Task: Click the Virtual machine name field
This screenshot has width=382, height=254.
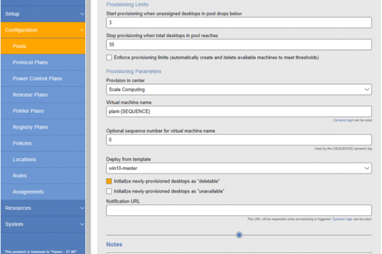Action: click(x=239, y=111)
